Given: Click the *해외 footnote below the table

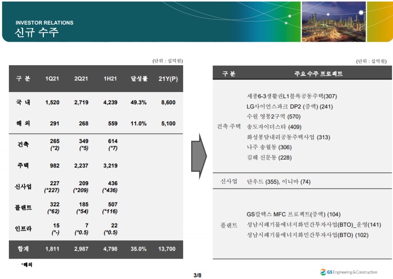Looking at the screenshot, I should pyautogui.click(x=27, y=264).
